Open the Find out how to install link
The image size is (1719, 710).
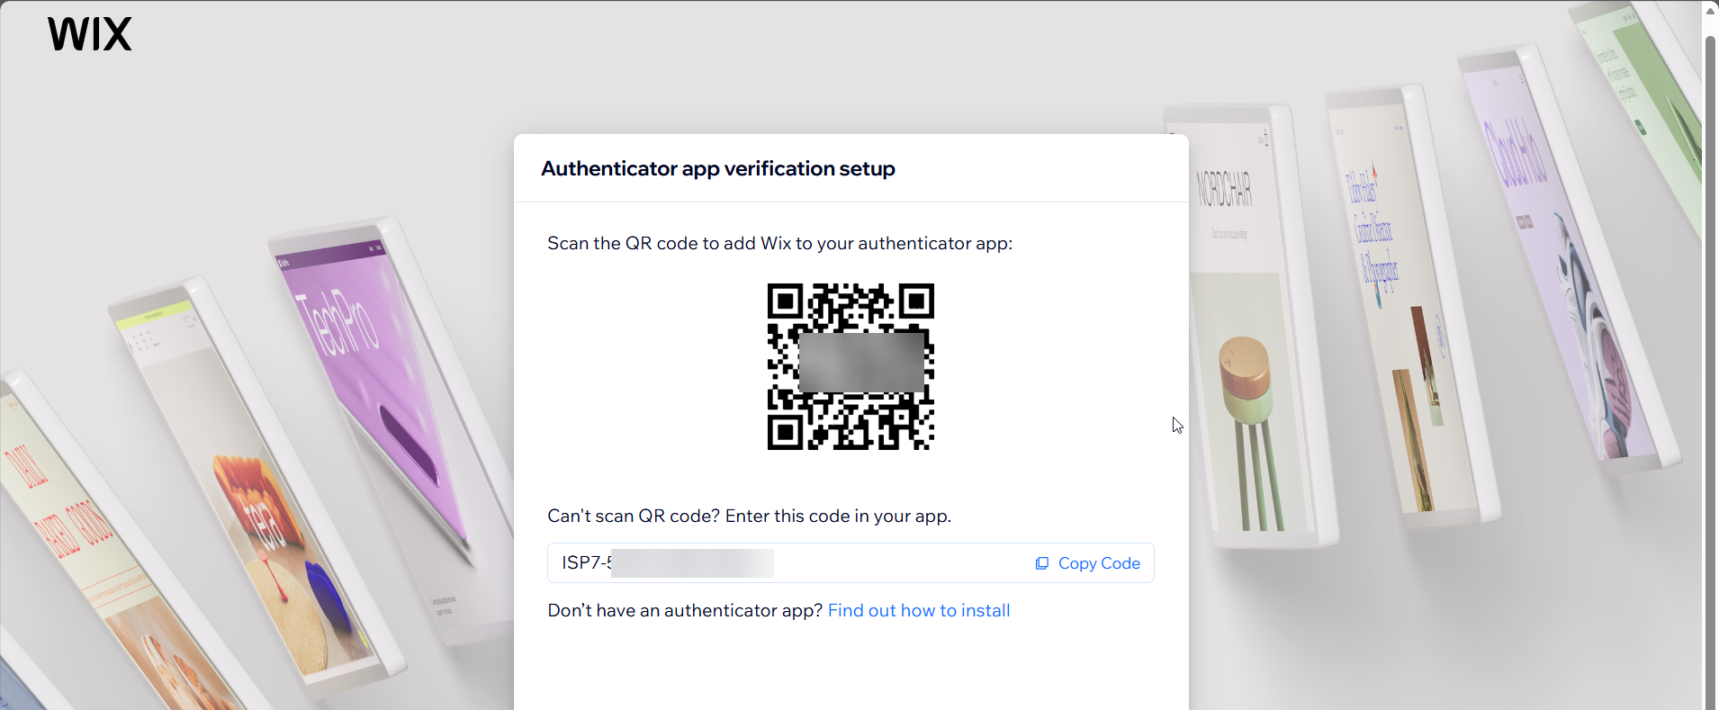(919, 610)
